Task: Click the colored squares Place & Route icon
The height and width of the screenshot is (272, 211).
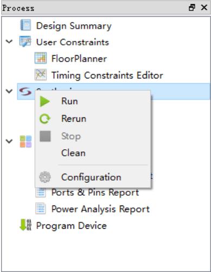Action: [x=25, y=142]
